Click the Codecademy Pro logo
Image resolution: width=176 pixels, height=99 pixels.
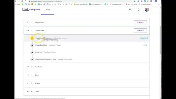[31, 9]
